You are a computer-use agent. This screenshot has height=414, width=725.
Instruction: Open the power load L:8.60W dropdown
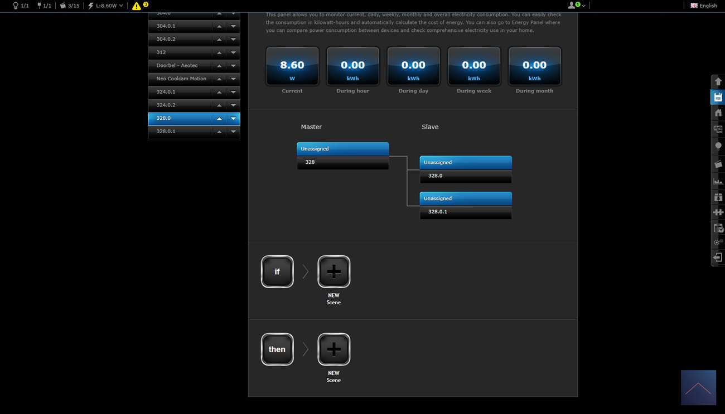pos(105,6)
